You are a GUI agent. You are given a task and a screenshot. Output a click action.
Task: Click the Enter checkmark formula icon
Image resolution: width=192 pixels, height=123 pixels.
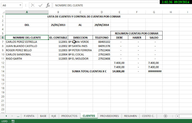coord(40,5)
